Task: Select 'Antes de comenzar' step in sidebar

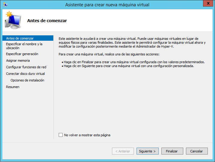Action: [28, 38]
